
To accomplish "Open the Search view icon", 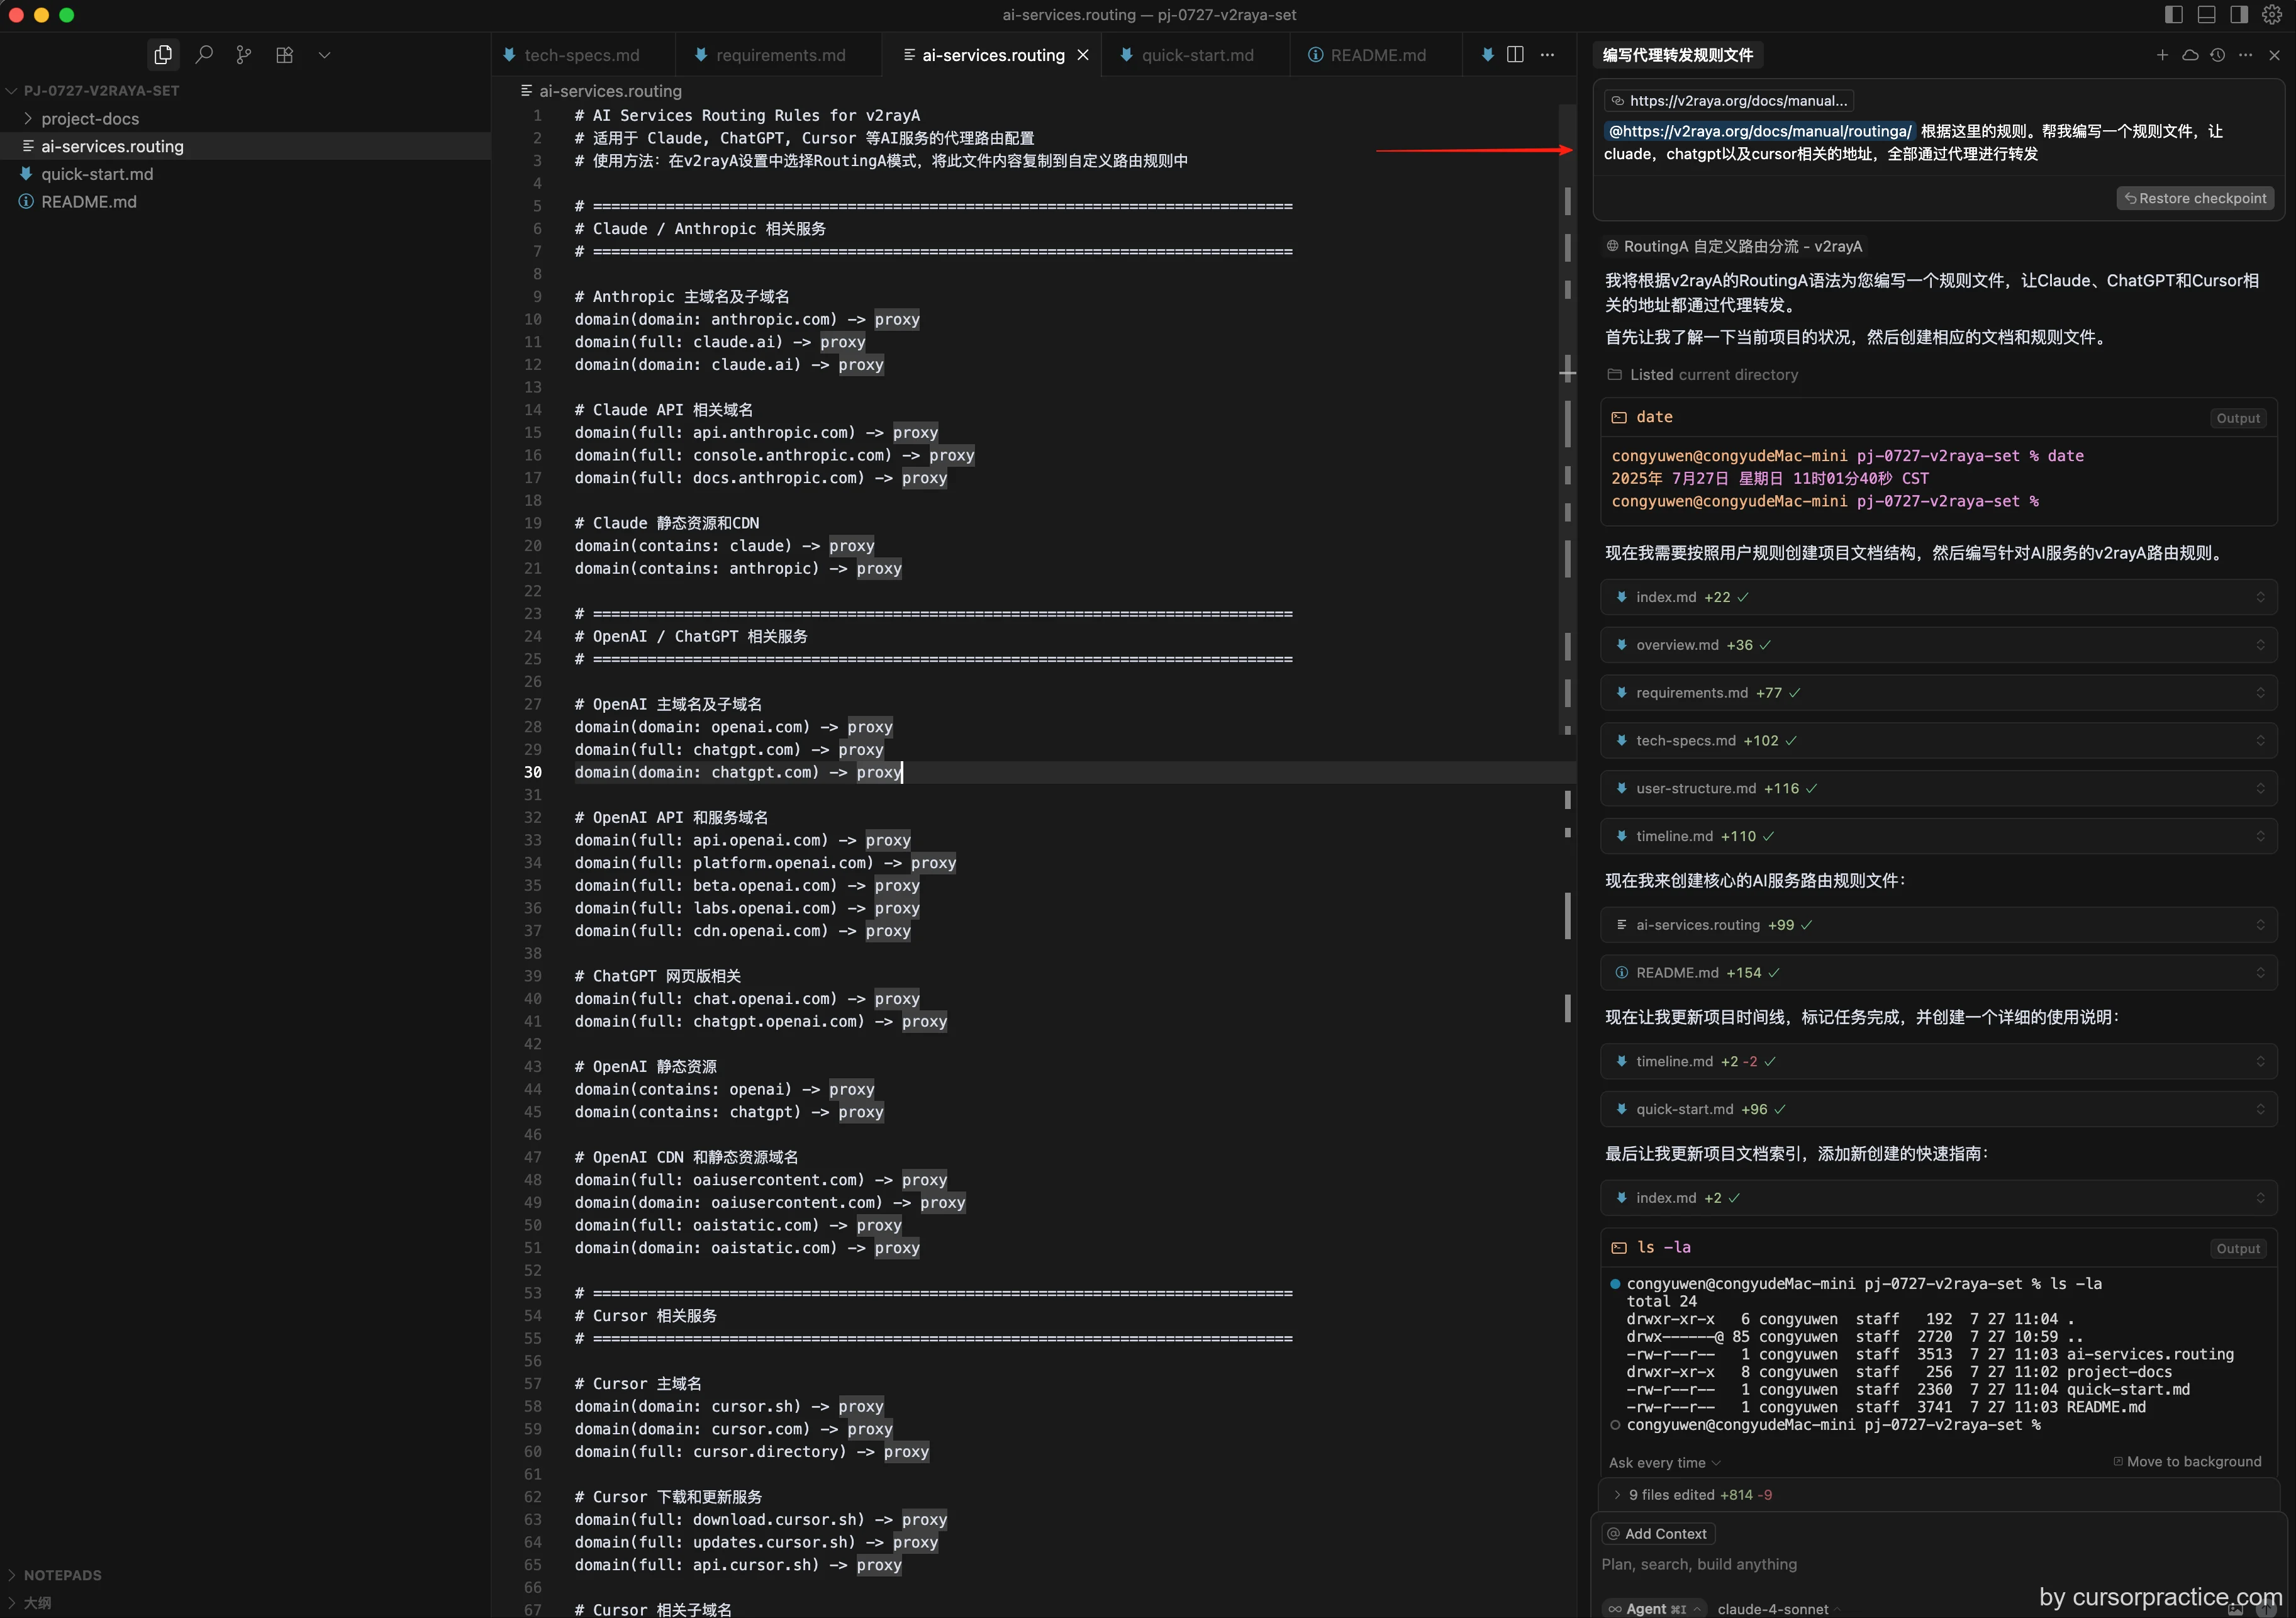I will [x=204, y=55].
